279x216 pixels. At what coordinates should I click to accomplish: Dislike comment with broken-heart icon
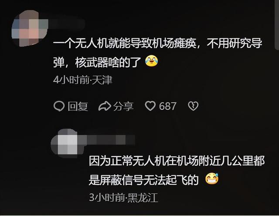click(x=193, y=106)
